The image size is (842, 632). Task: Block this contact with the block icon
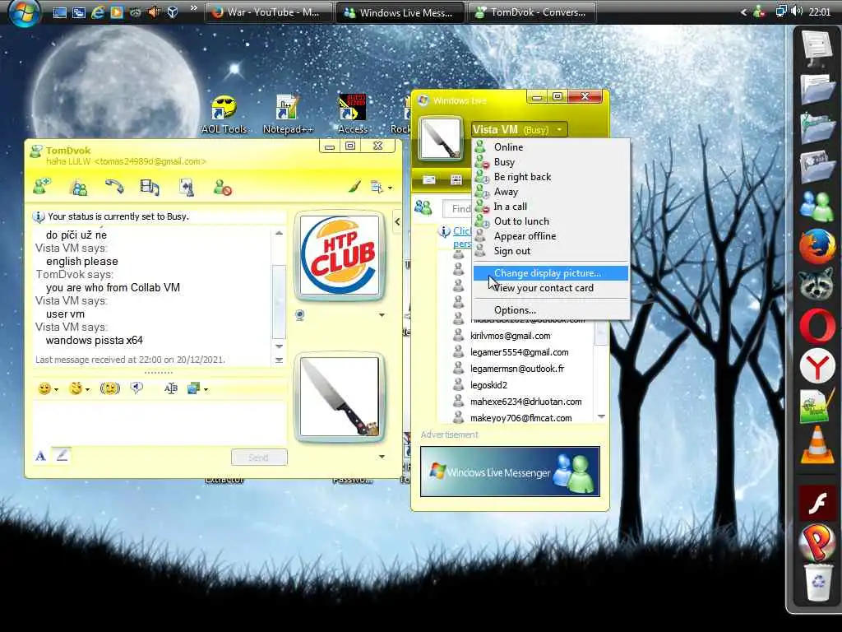(x=222, y=188)
